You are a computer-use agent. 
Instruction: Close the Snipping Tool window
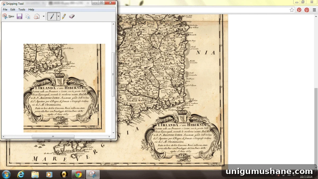pos(110,3)
